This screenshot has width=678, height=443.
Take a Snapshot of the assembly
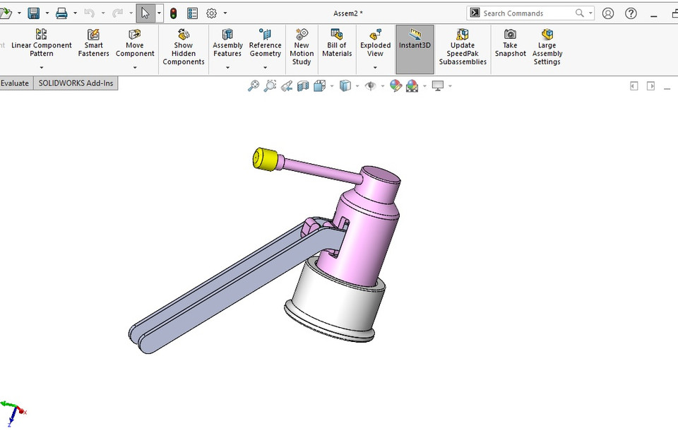pyautogui.click(x=510, y=45)
